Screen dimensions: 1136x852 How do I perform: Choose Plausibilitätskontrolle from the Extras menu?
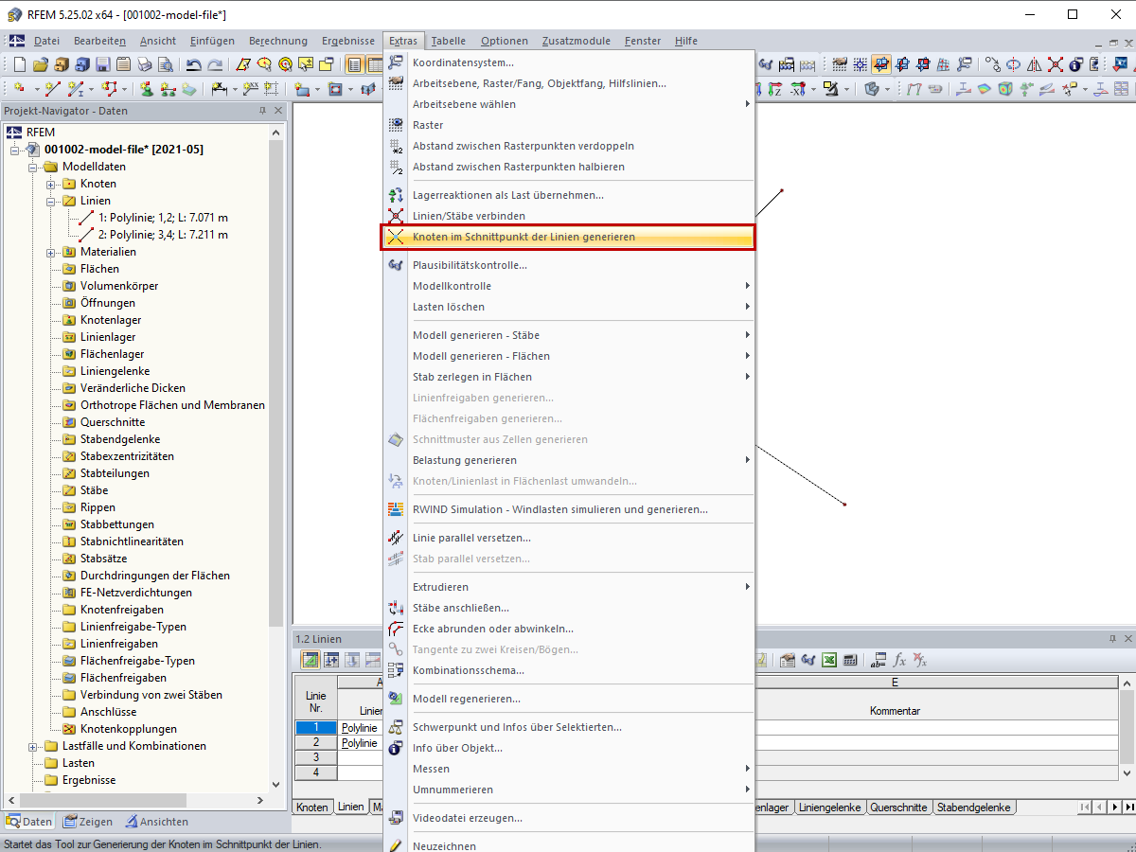(x=569, y=265)
